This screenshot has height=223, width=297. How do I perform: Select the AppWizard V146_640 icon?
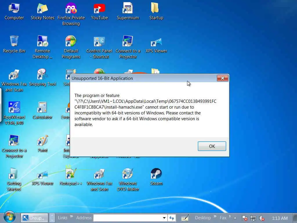coord(14,114)
